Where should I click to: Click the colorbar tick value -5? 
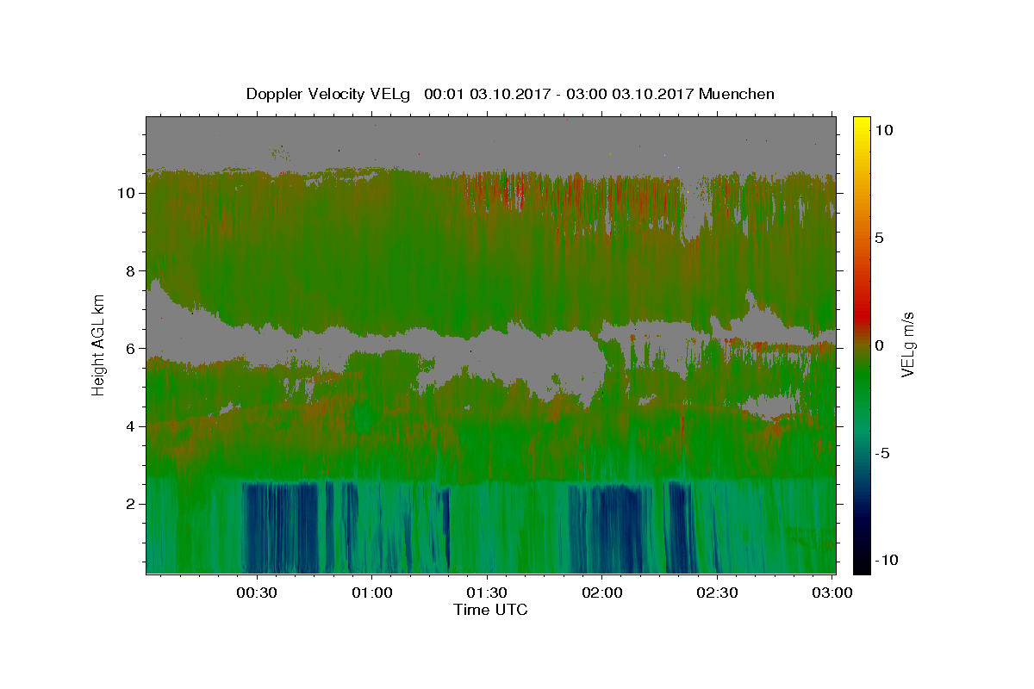882,453
